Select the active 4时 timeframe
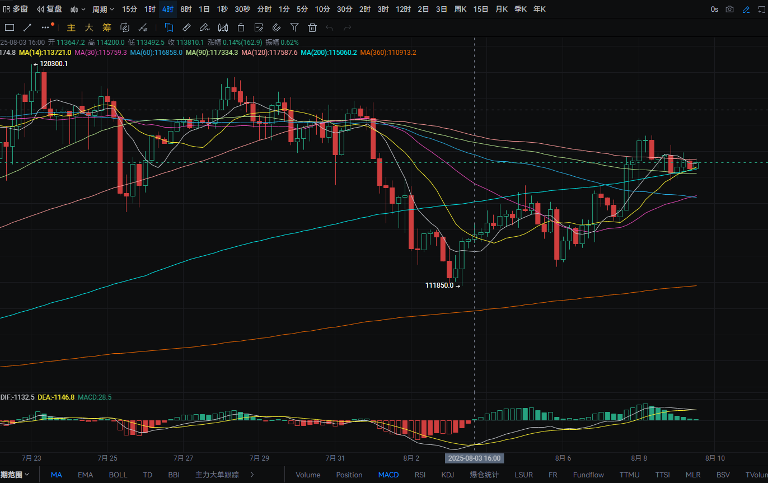The height and width of the screenshot is (483, 768). [167, 9]
